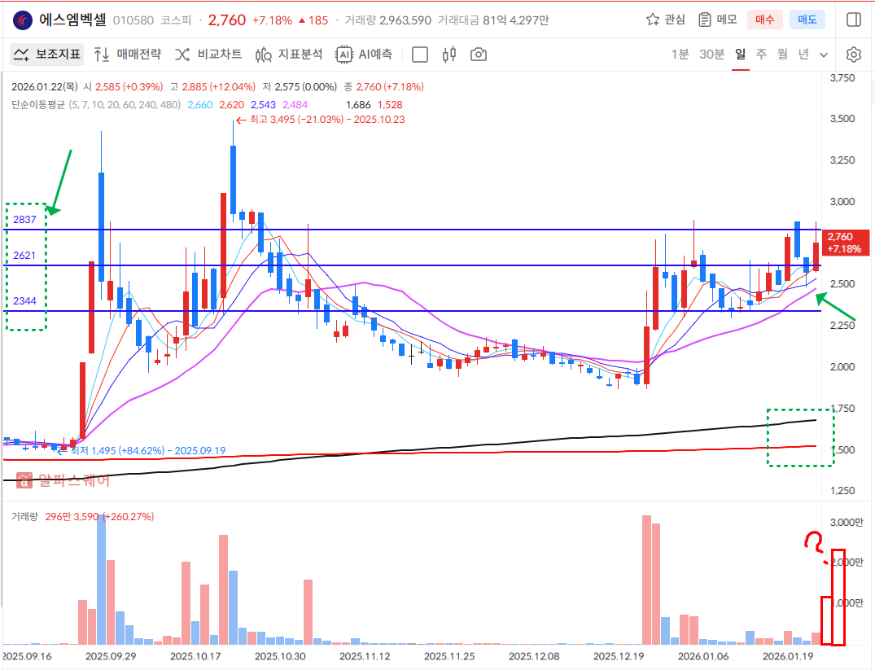Click the candlestick chart type icon
This screenshot has width=875, height=670.
pyautogui.click(x=449, y=55)
